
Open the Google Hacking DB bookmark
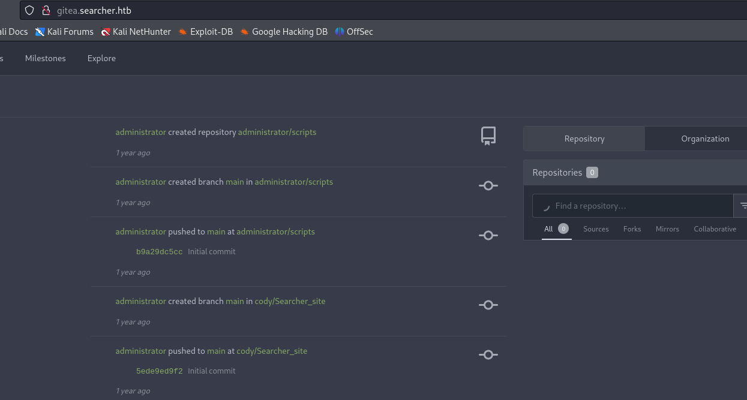point(284,32)
